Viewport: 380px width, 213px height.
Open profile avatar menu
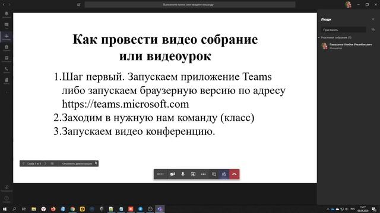349,4
